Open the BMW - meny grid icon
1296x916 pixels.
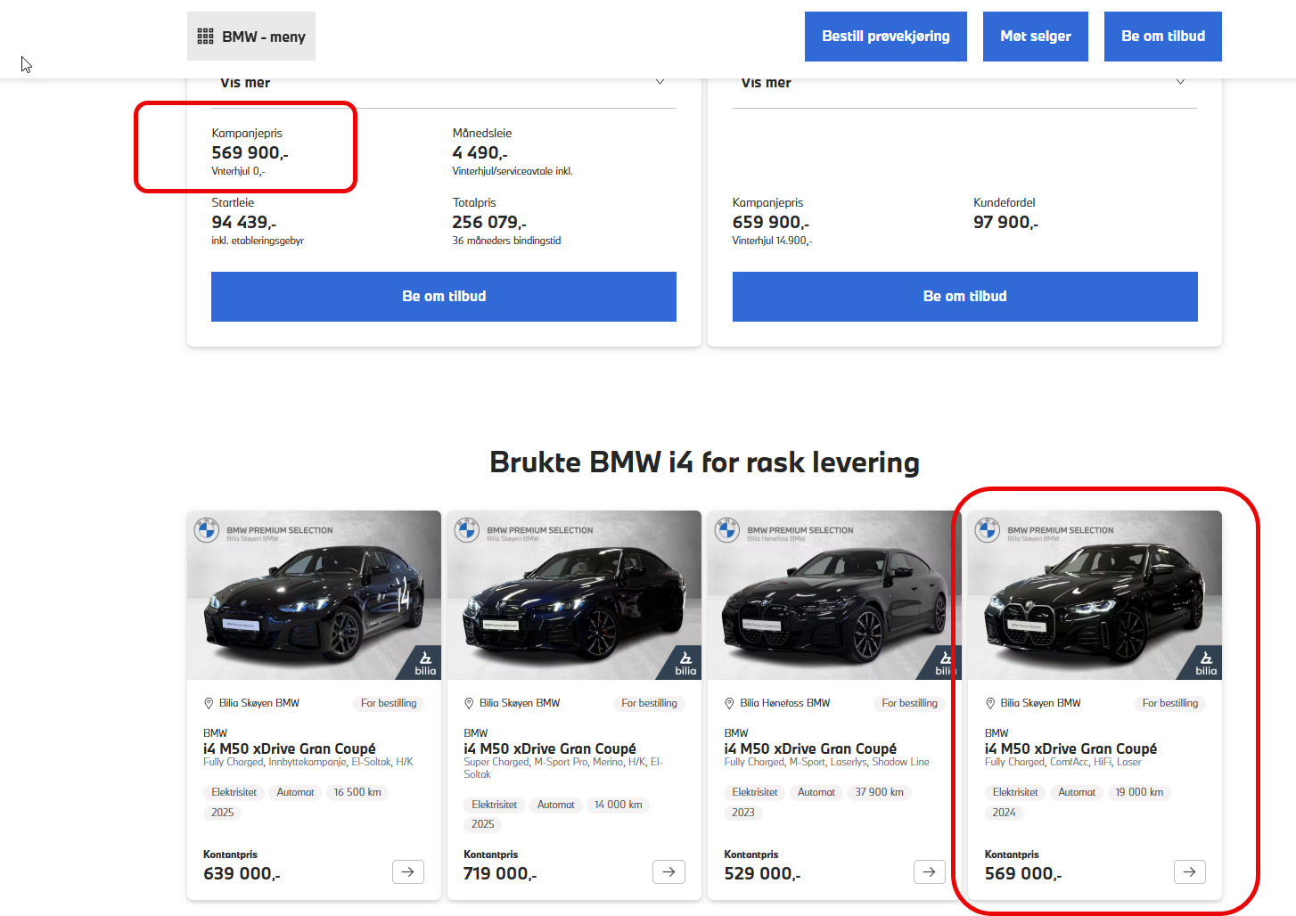205,37
